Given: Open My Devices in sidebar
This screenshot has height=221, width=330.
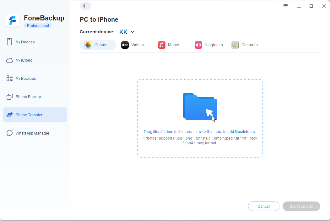Looking at the screenshot, I should (x=35, y=42).
